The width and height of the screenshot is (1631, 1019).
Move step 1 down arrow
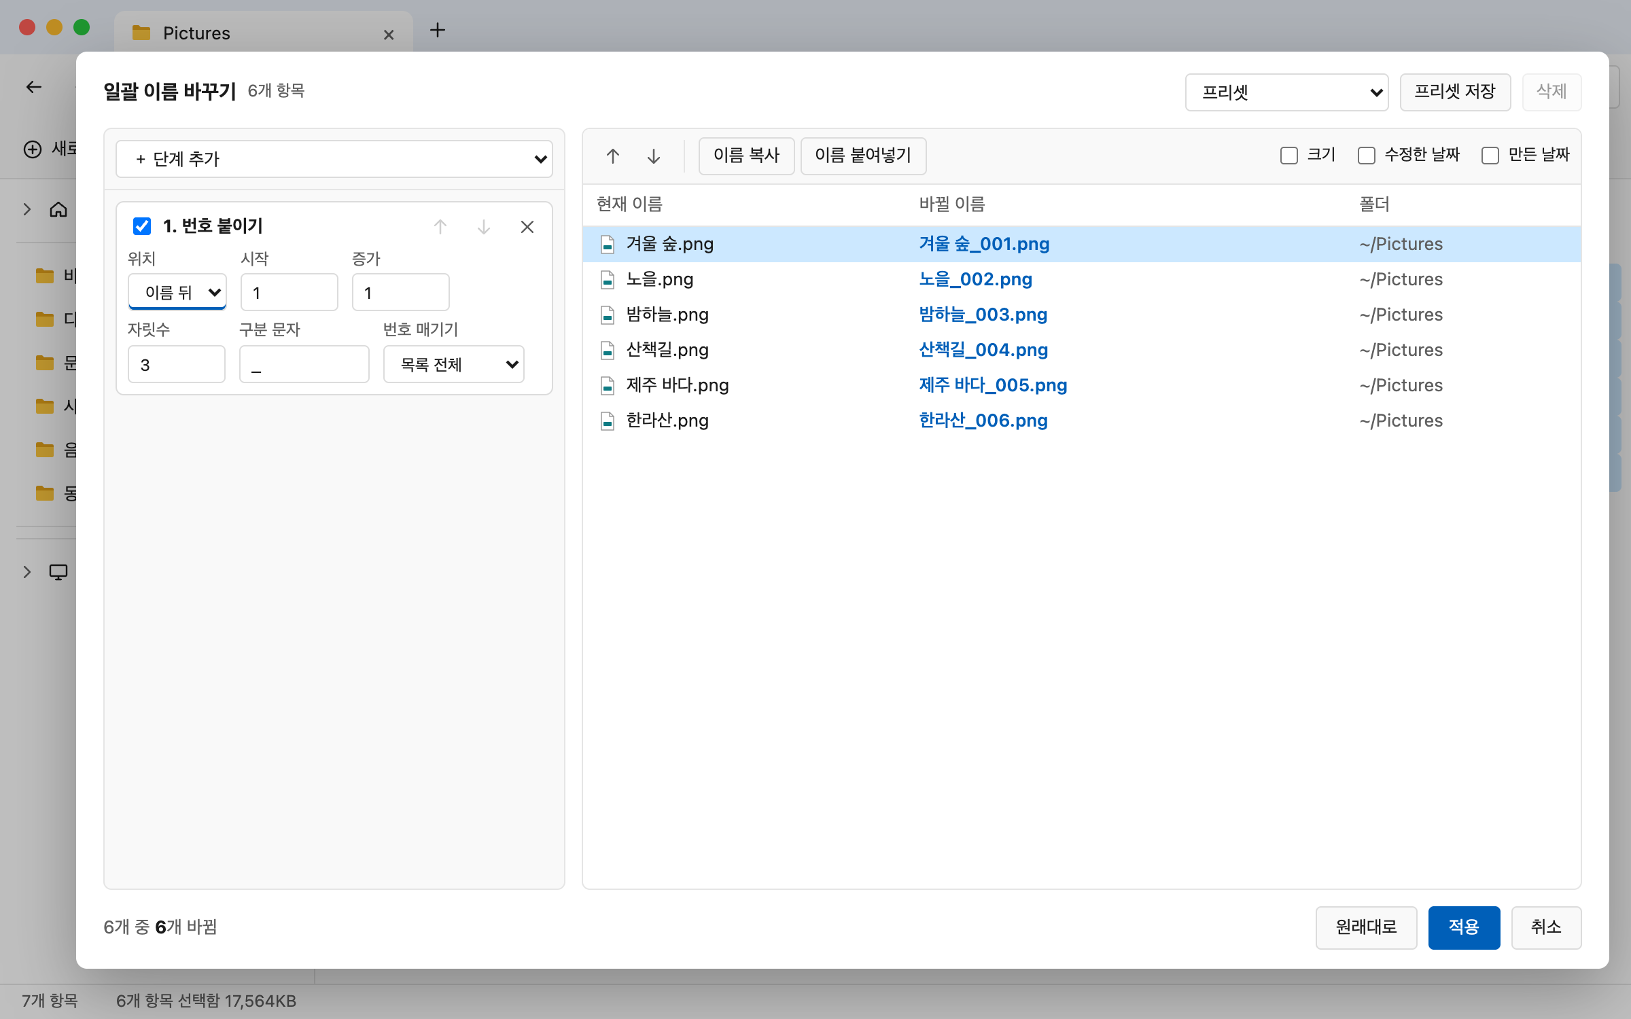click(x=484, y=227)
